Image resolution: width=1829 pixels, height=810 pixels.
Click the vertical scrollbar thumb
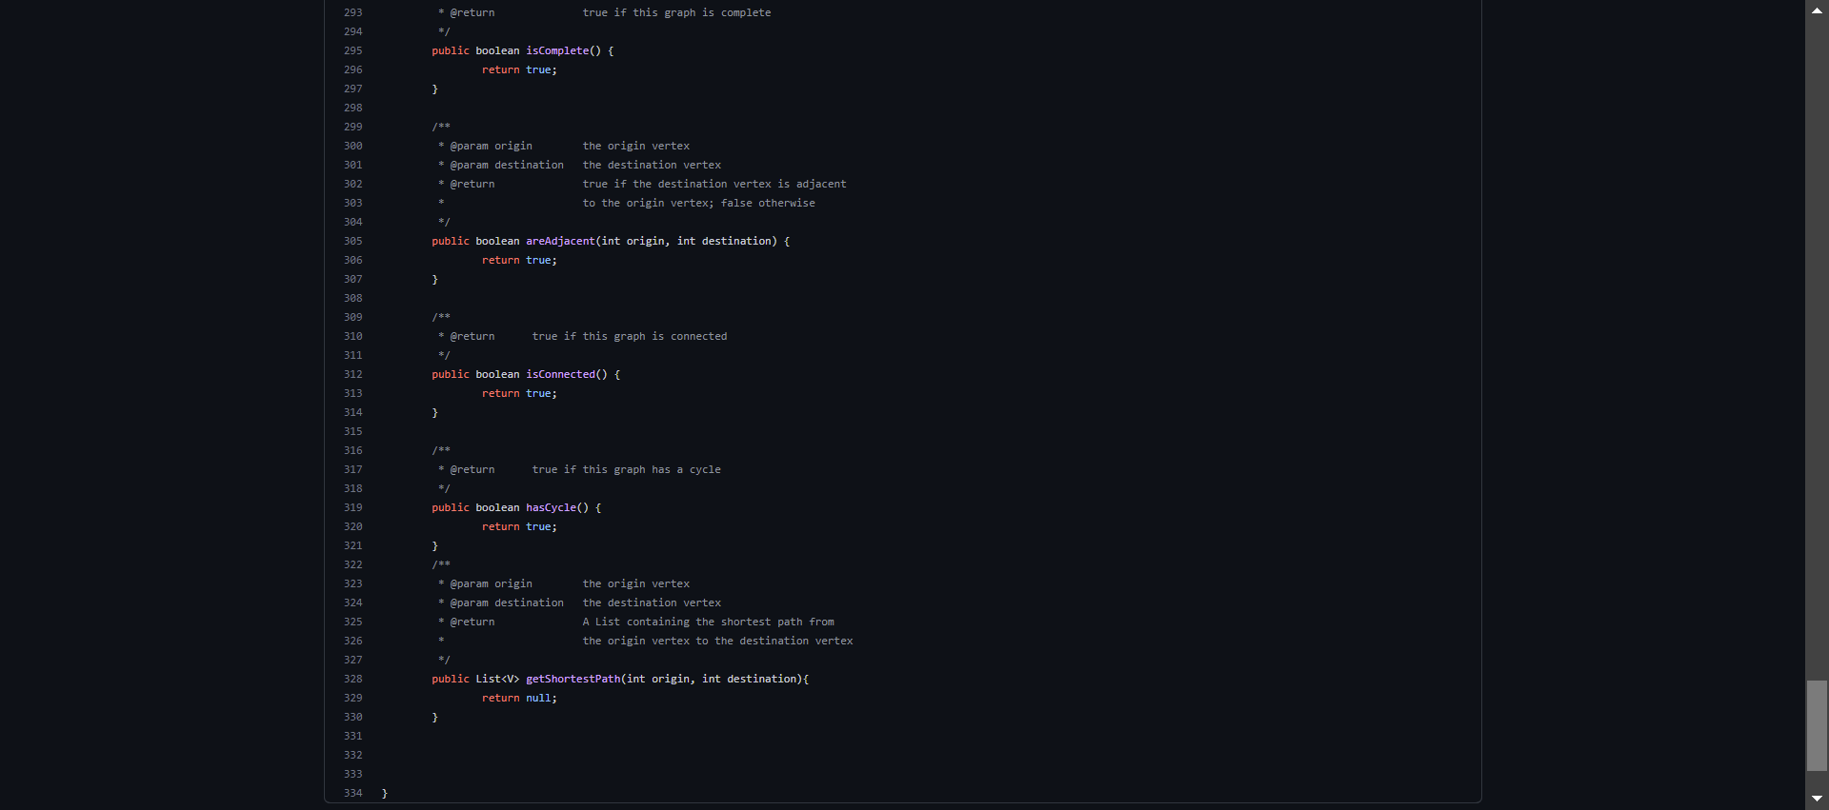click(1817, 725)
